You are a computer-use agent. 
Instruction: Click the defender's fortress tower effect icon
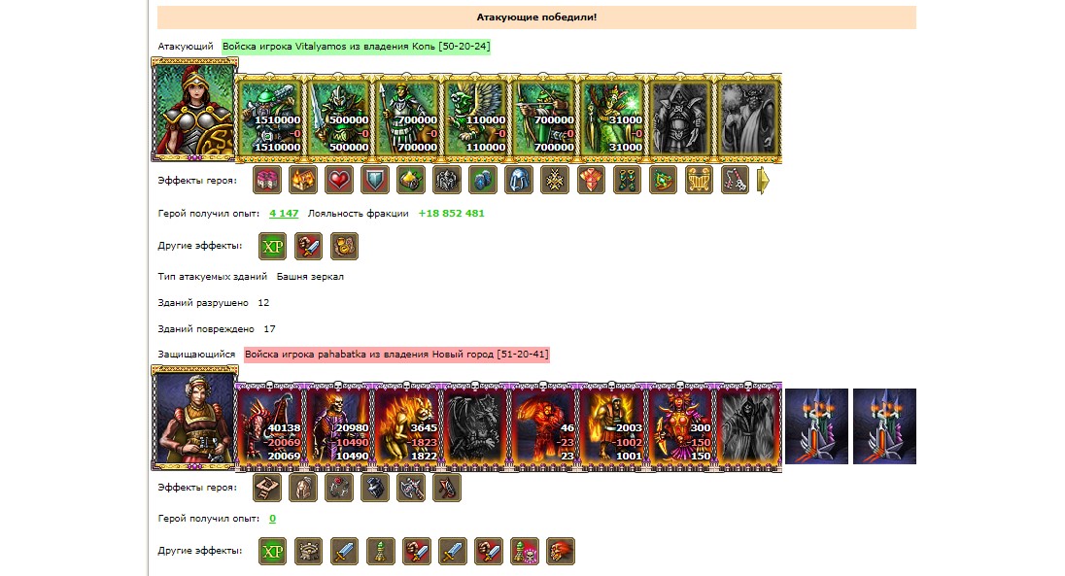coord(308,551)
